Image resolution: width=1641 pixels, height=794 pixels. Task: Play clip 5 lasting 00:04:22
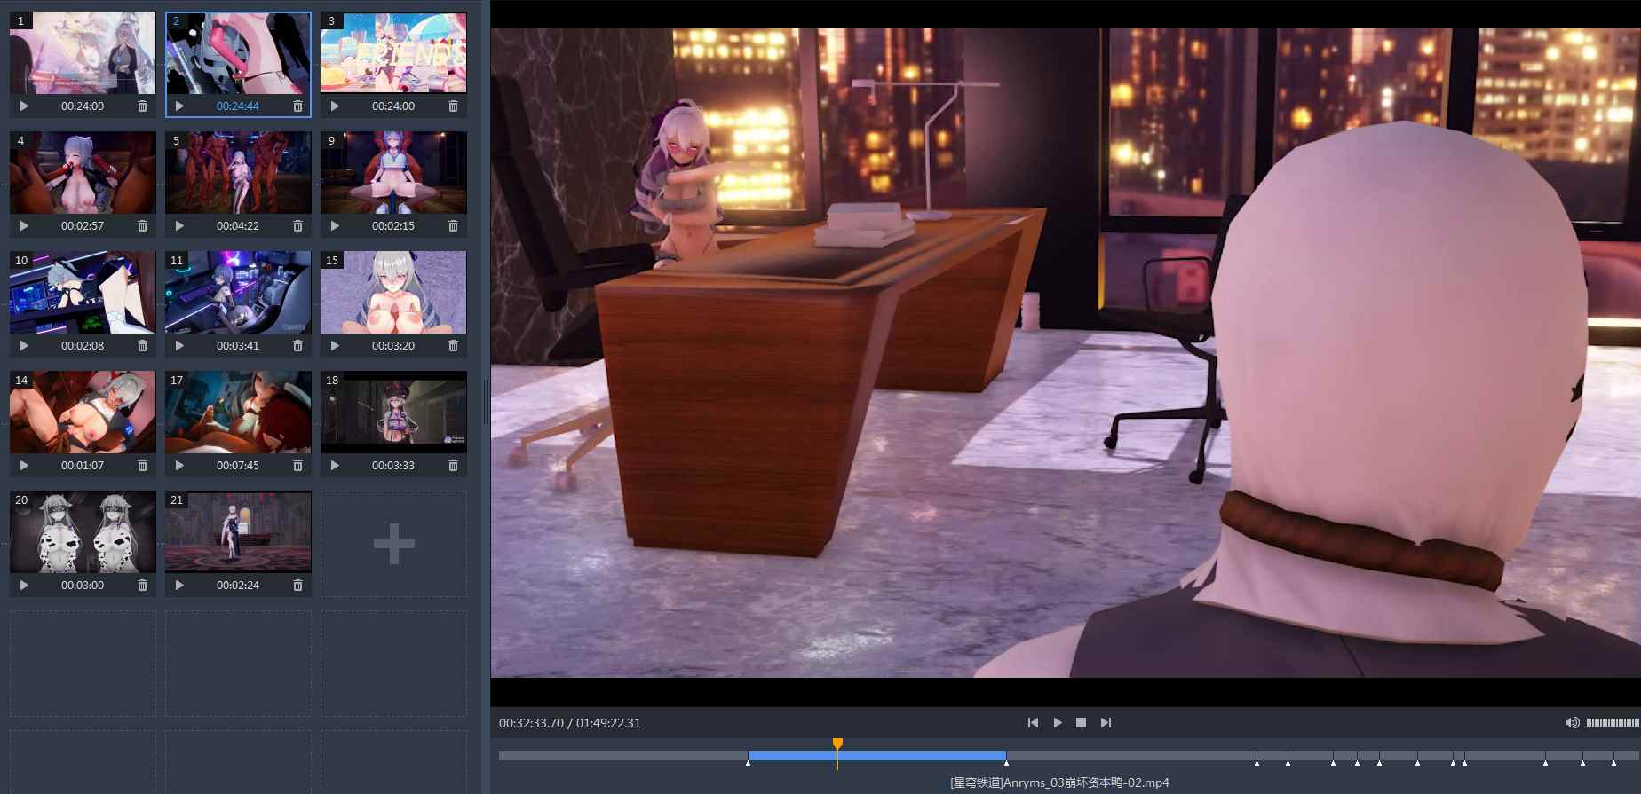[179, 226]
